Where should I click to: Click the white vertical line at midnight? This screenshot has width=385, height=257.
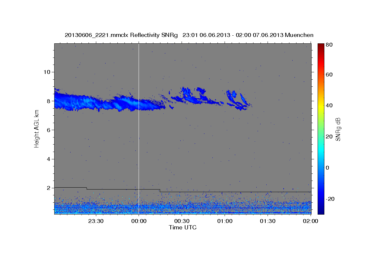tap(139, 128)
